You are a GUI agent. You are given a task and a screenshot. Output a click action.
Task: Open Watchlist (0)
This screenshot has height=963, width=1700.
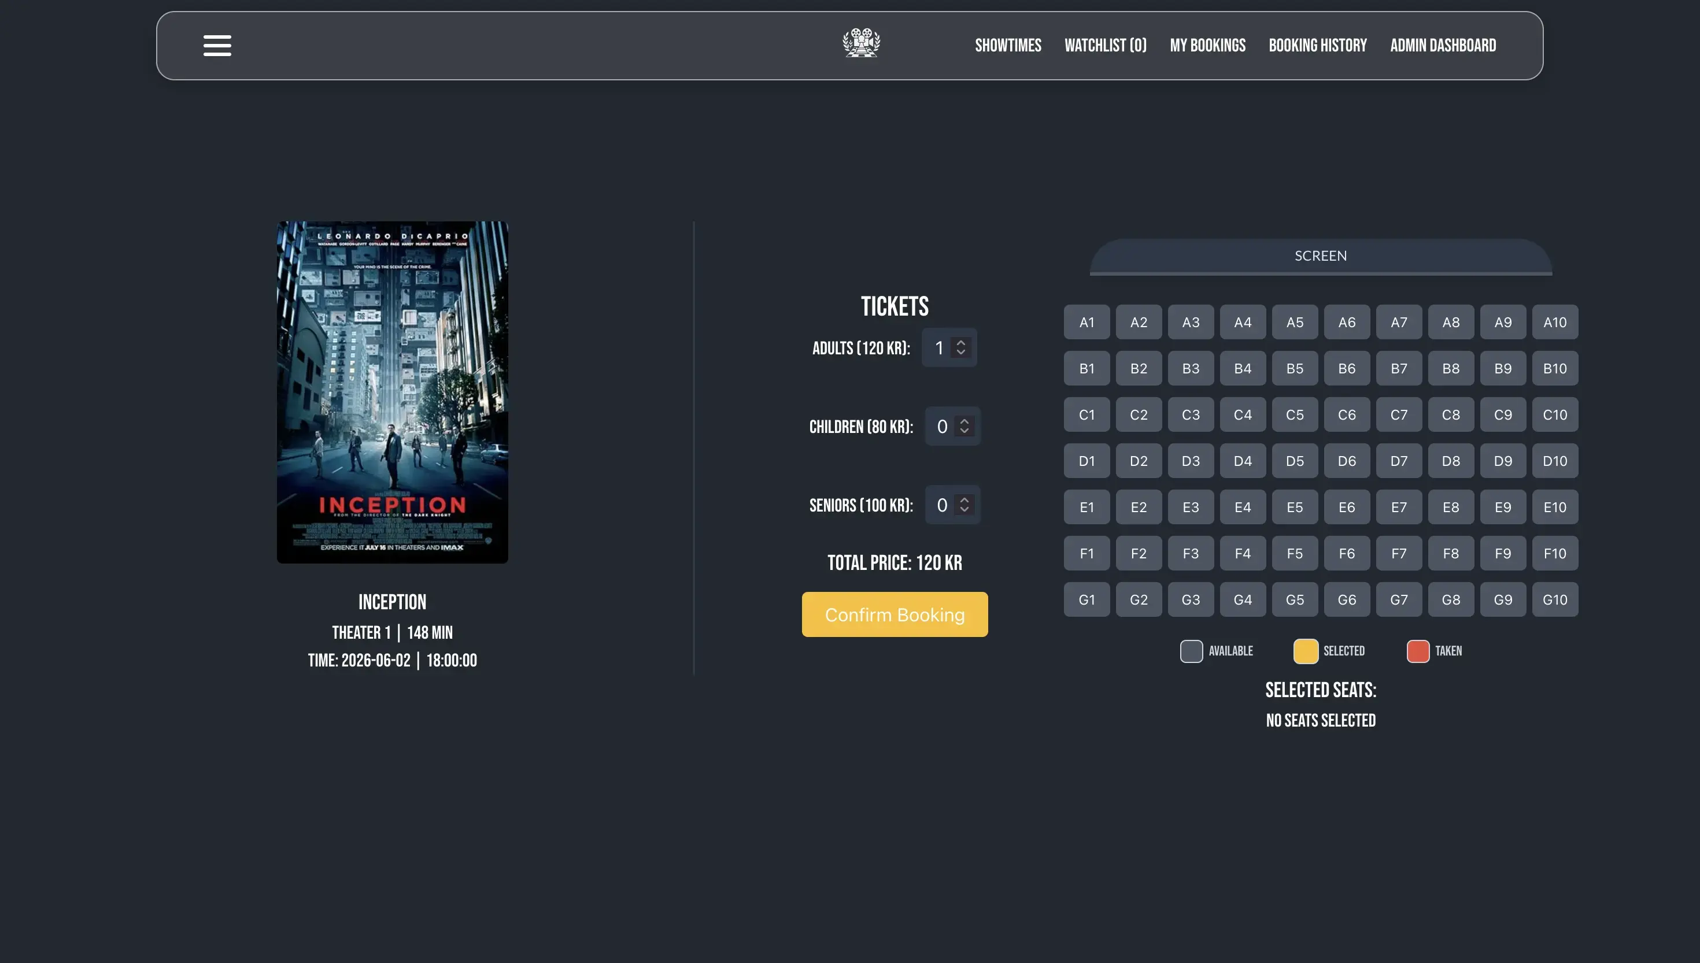point(1106,46)
